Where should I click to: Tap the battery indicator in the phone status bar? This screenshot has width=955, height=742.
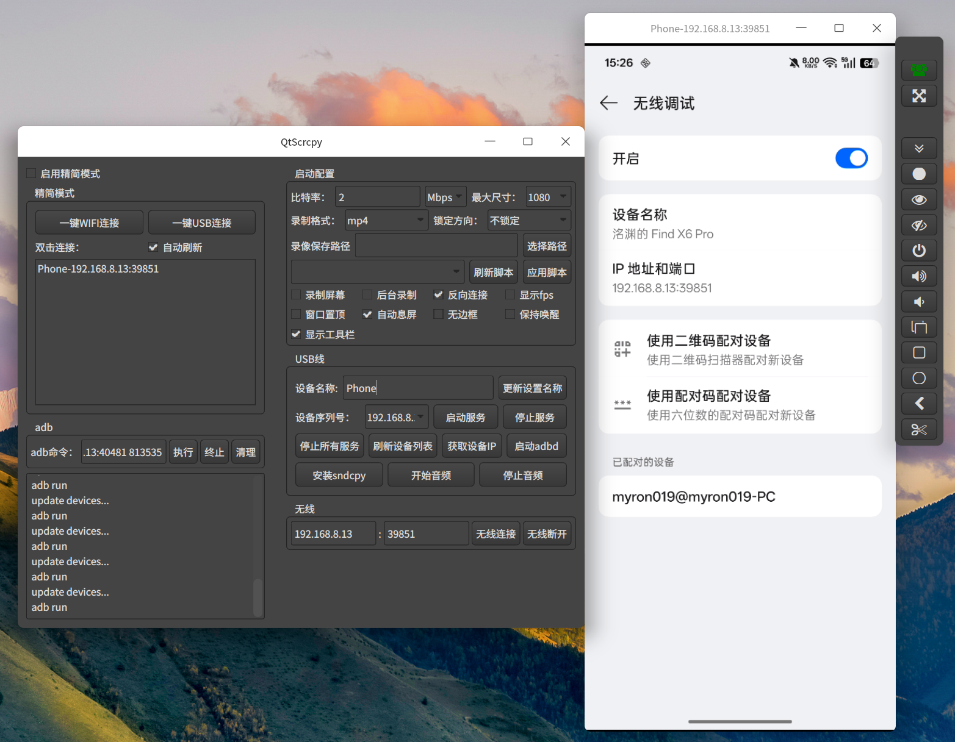pyautogui.click(x=869, y=63)
